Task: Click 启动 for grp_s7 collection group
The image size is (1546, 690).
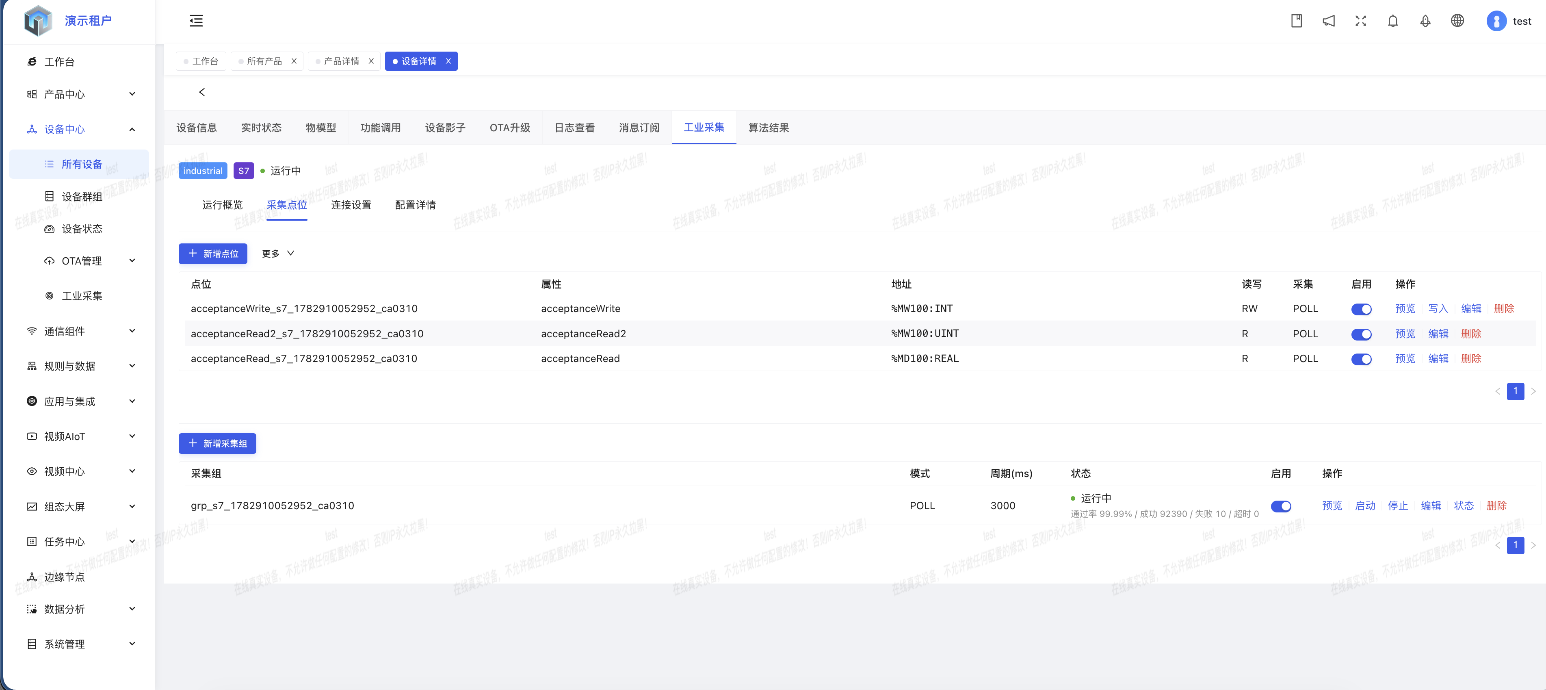Action: [x=1365, y=506]
